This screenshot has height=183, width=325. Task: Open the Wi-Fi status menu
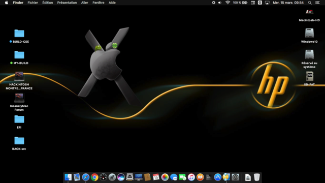pyautogui.click(x=227, y=3)
